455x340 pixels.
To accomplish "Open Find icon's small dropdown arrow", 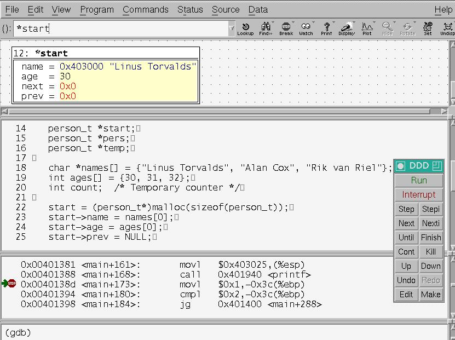I will 273,22.
